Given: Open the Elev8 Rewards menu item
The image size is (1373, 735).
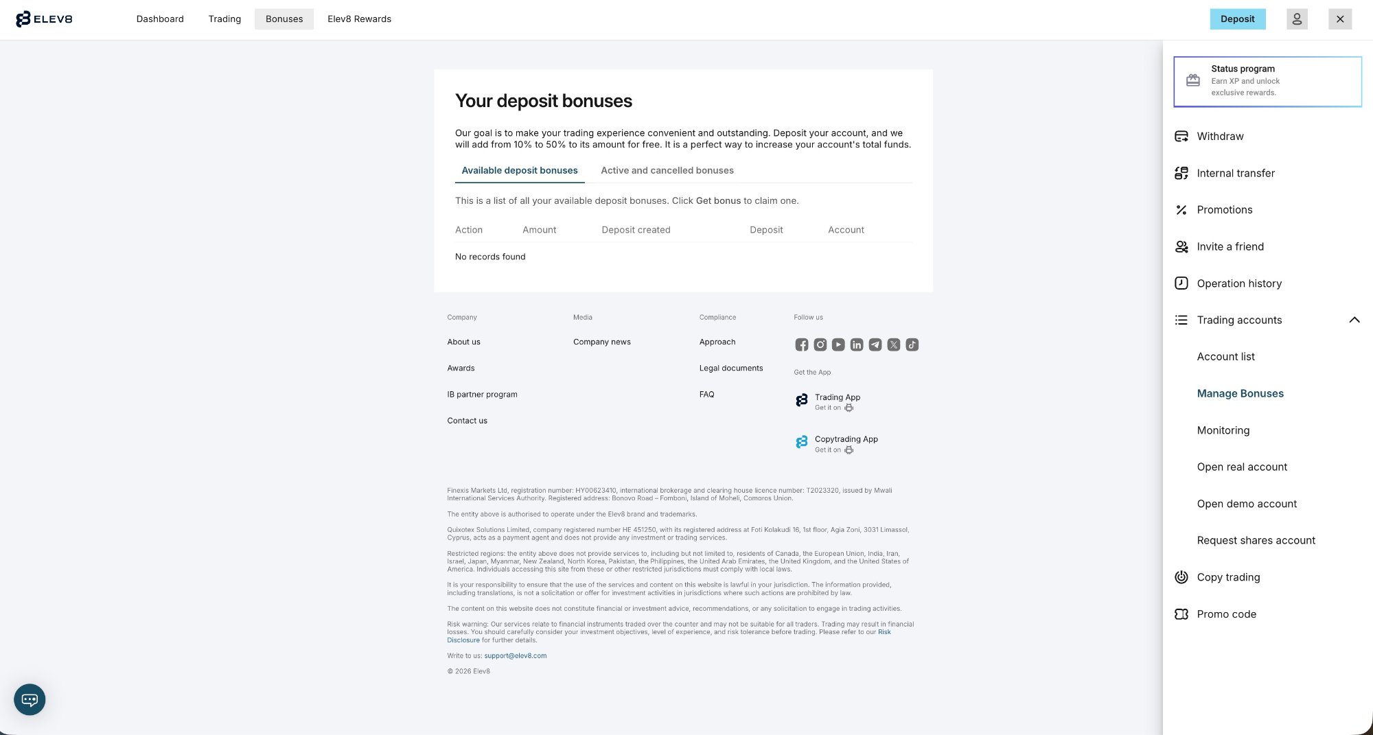Looking at the screenshot, I should (359, 19).
